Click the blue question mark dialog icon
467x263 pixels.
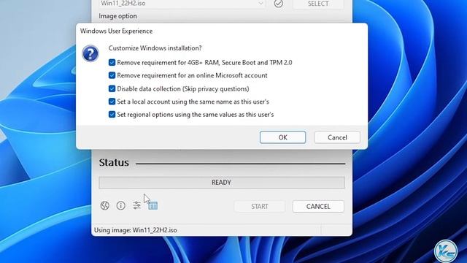point(90,53)
